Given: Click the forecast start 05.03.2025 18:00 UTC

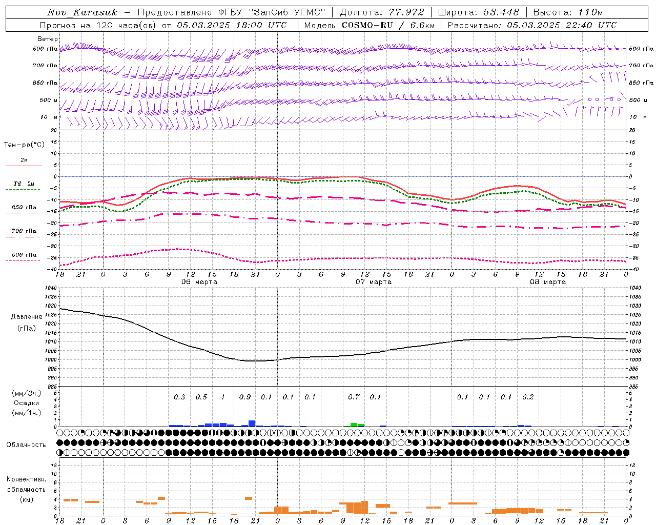Looking at the screenshot, I should [x=232, y=25].
